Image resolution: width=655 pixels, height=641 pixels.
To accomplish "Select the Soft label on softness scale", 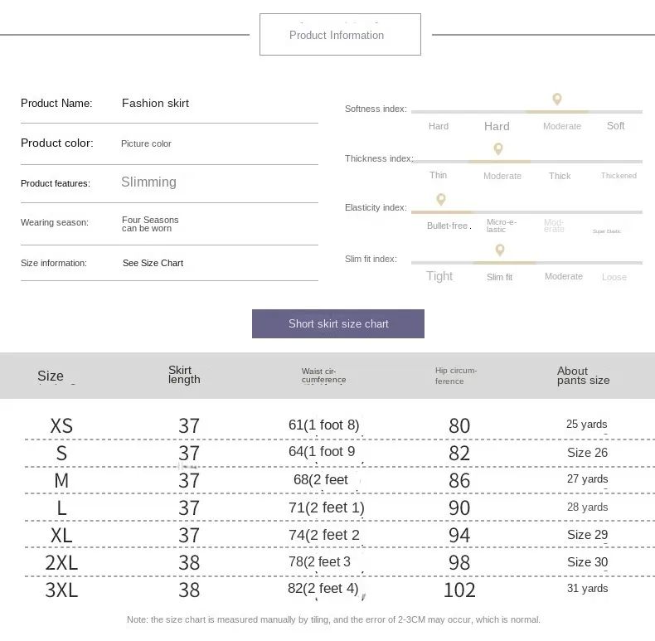I will (615, 126).
